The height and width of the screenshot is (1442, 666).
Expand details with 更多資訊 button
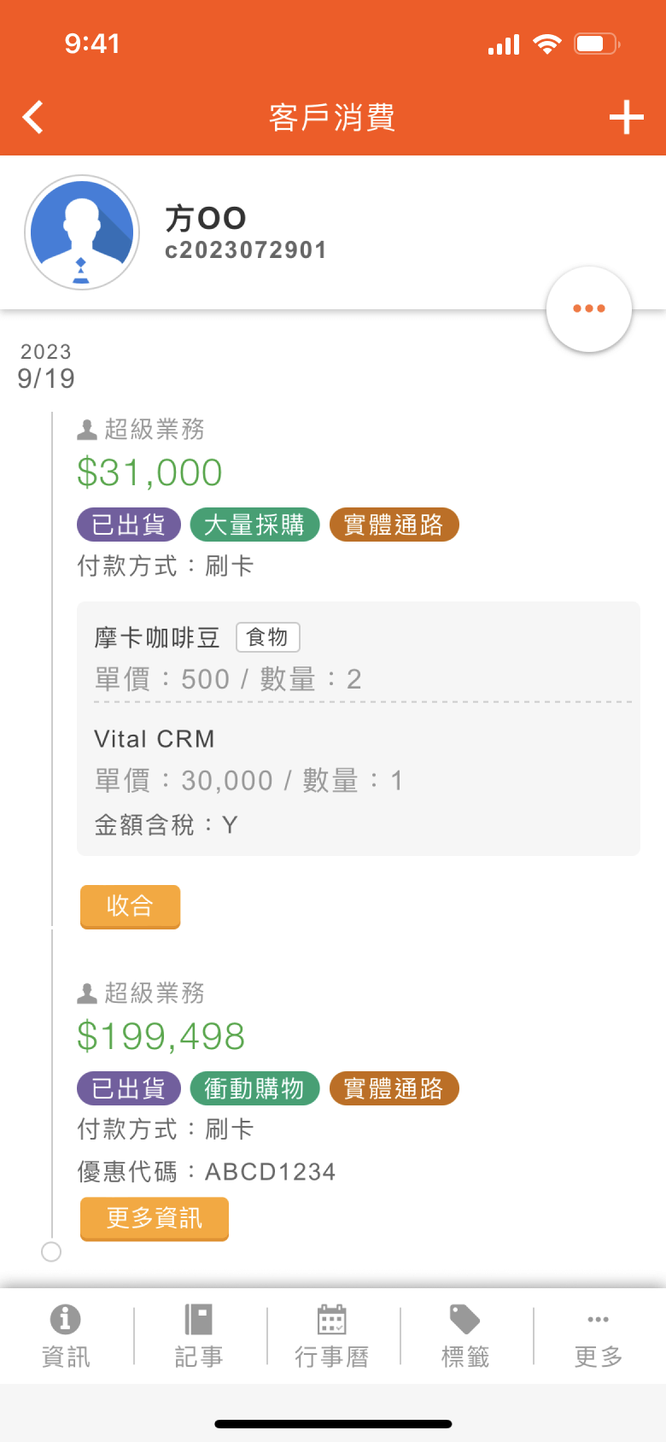(154, 1218)
